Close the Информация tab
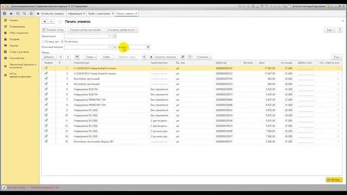Viewport: 347px width, 195px height. point(84,14)
